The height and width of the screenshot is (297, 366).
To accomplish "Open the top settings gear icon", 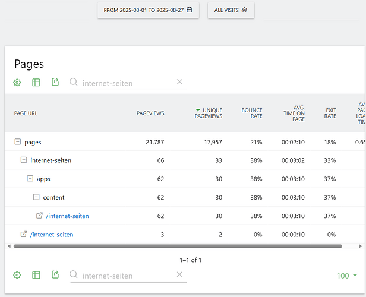I will [x=17, y=83].
